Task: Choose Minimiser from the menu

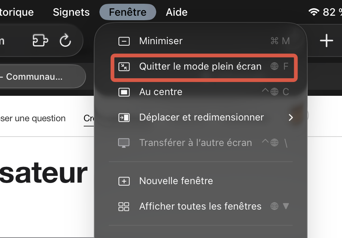Action: (161, 41)
